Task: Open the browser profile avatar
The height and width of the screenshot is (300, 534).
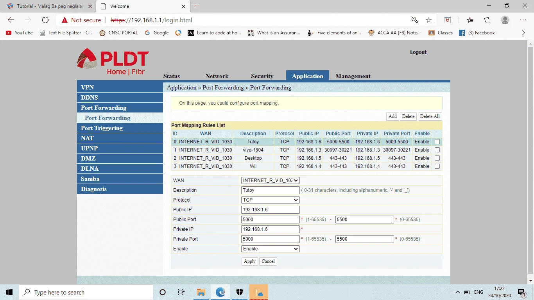Action: 505,20
